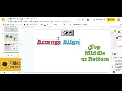122x91 pixels.
Task: Open the Slide menu
Action: pyautogui.click(x=30, y=21)
